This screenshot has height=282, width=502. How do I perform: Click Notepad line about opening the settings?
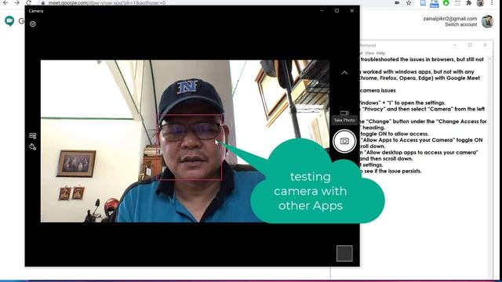click(x=402, y=103)
